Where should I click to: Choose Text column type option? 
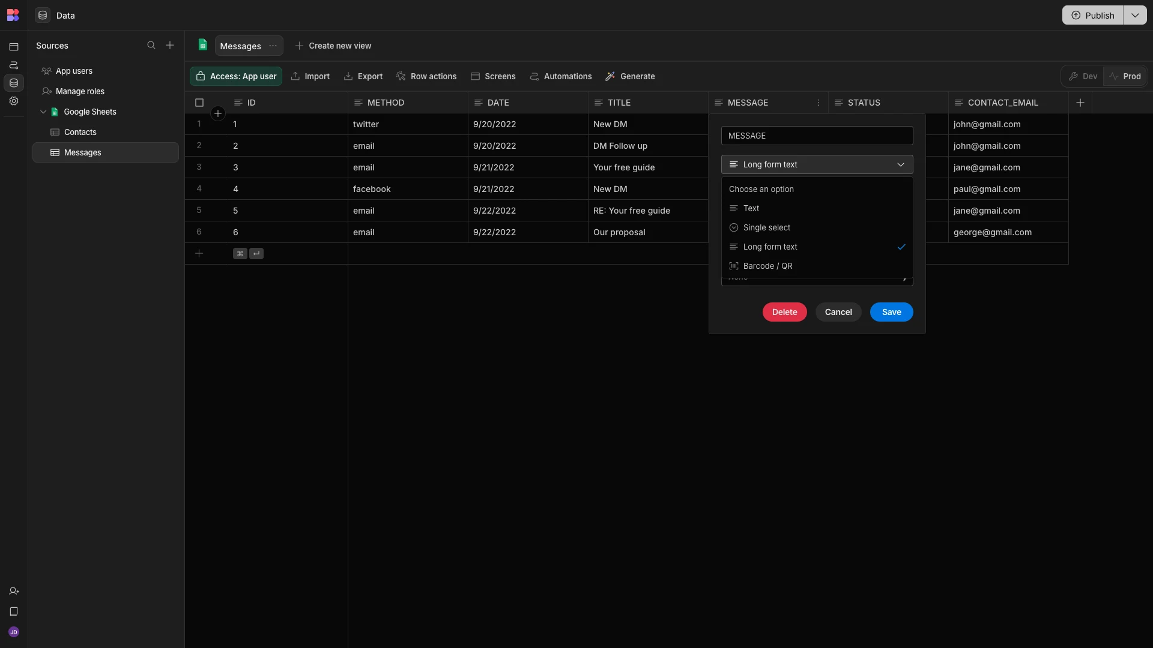(817, 208)
